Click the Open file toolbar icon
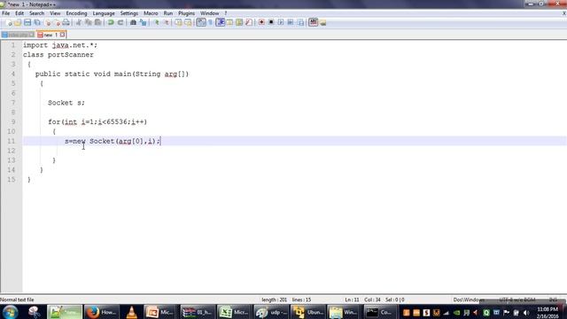 click(x=18, y=22)
